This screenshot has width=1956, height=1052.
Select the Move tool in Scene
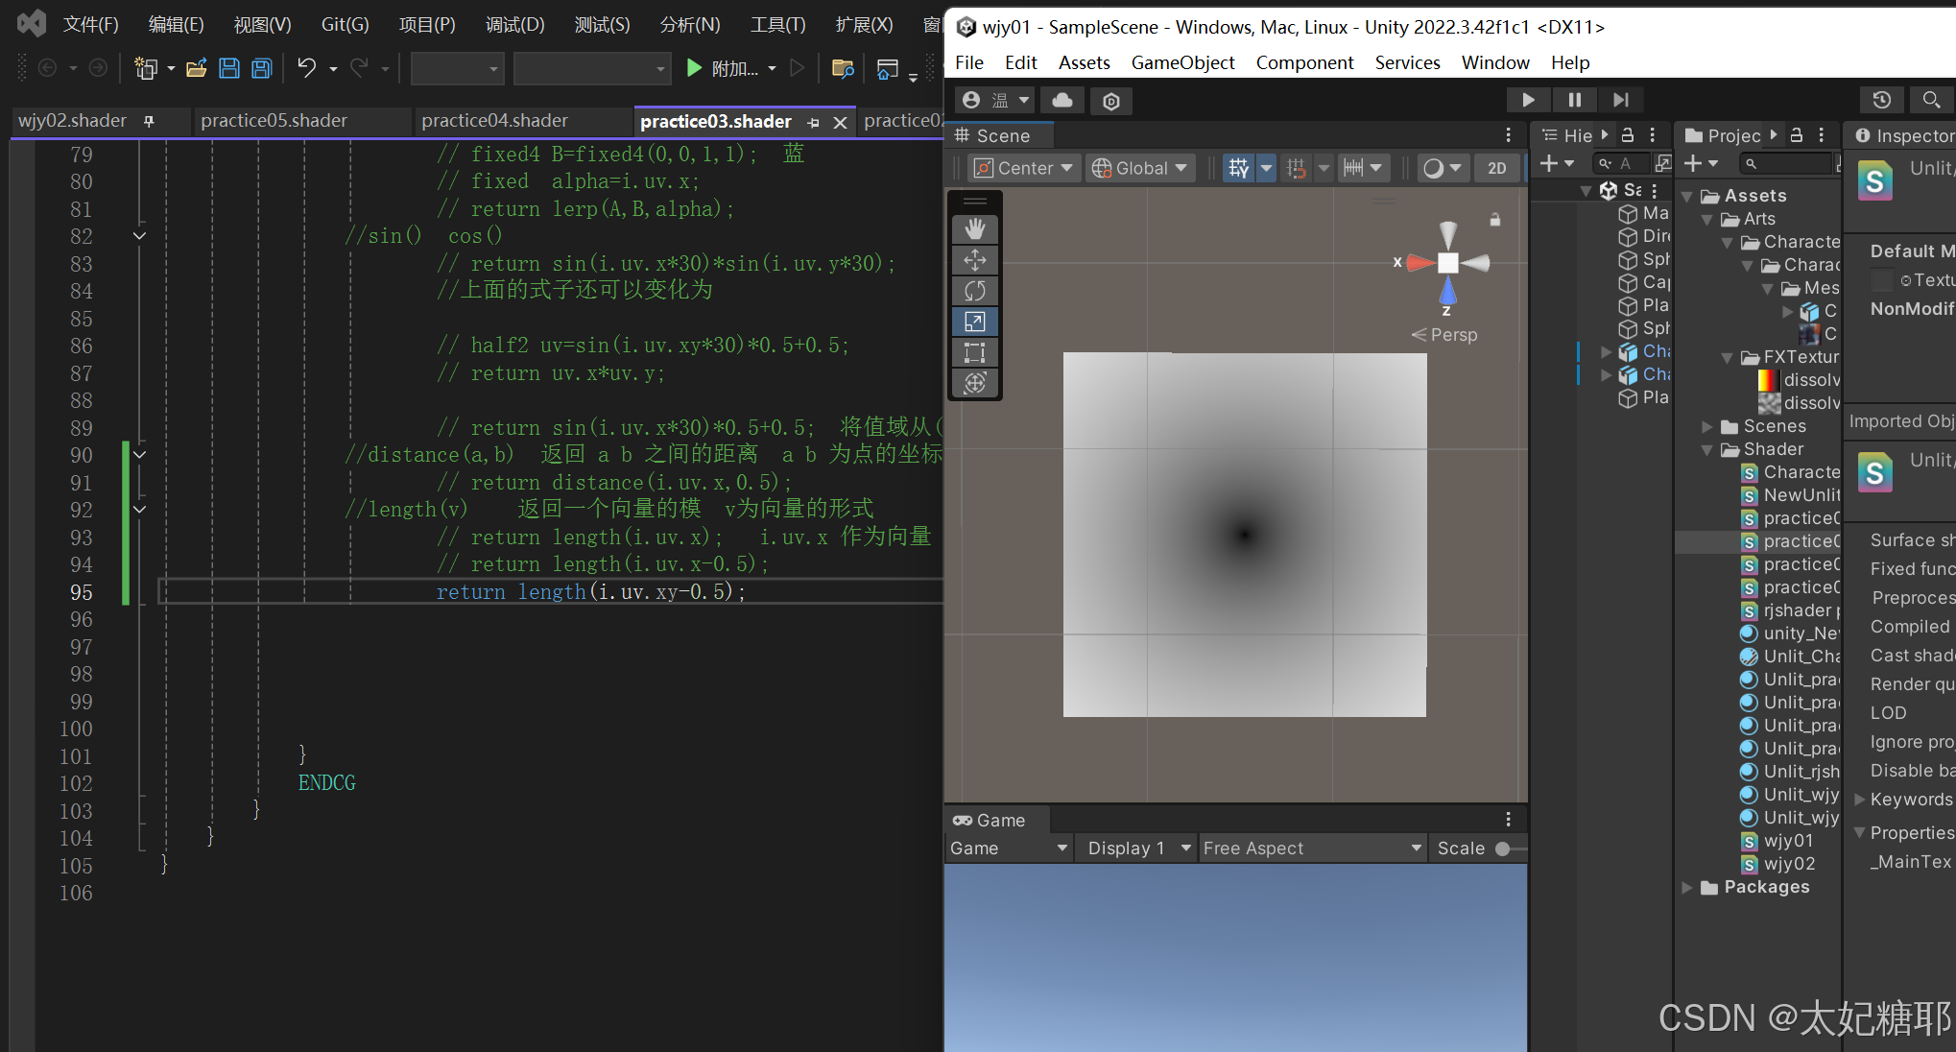point(974,260)
